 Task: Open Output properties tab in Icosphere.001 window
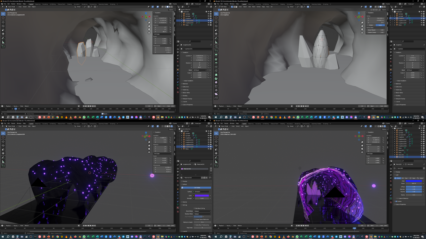[x=178, y=52]
